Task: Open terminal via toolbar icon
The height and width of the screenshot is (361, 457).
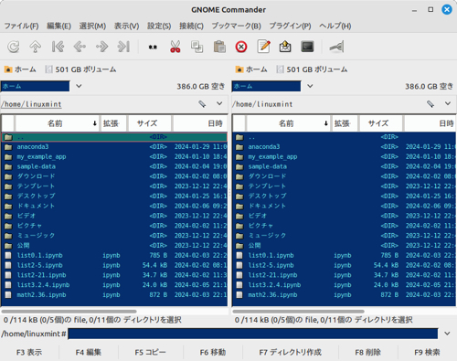Action: [x=307, y=47]
